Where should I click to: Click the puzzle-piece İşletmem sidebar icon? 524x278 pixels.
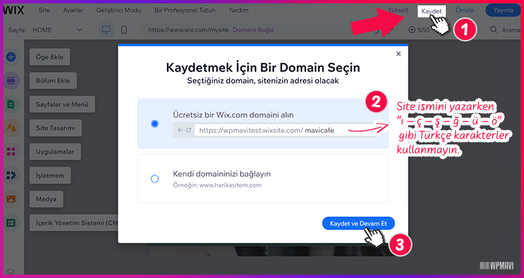[11, 175]
